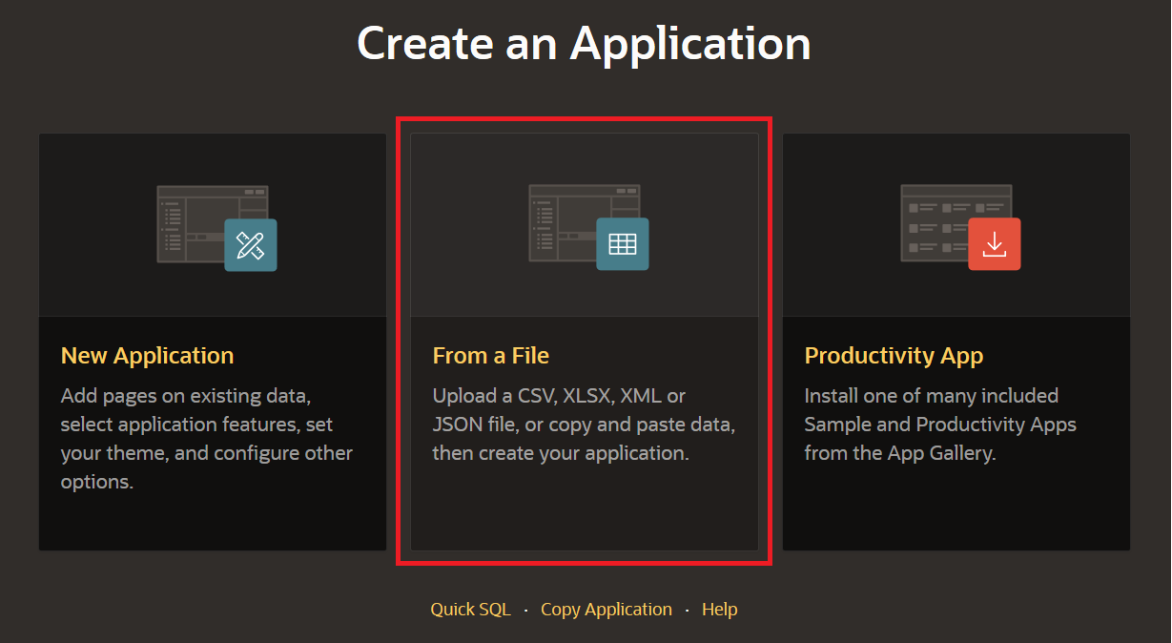Select the spreadsheet glyph inside the teal square
Viewport: 1172px width, 643px height.
(x=622, y=244)
